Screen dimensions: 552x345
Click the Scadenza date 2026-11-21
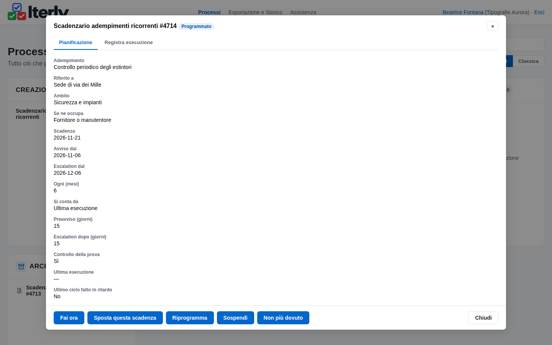(67, 138)
